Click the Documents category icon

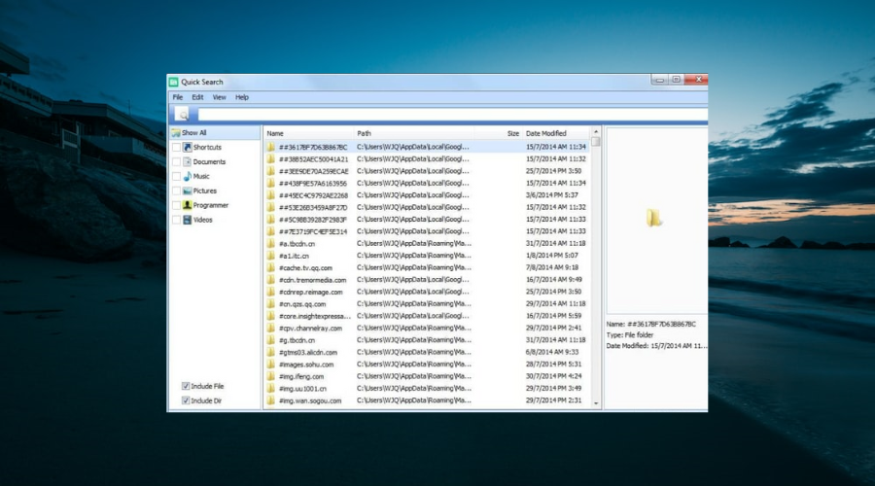[187, 161]
